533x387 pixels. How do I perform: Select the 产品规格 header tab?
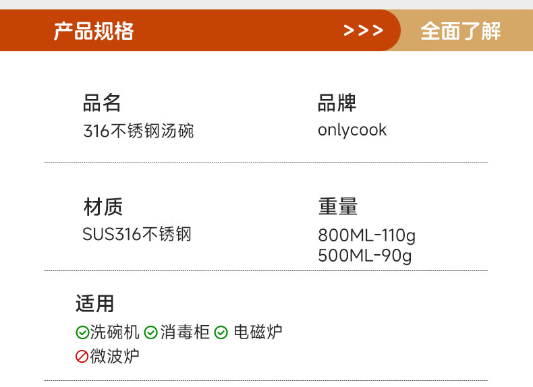pos(94,30)
